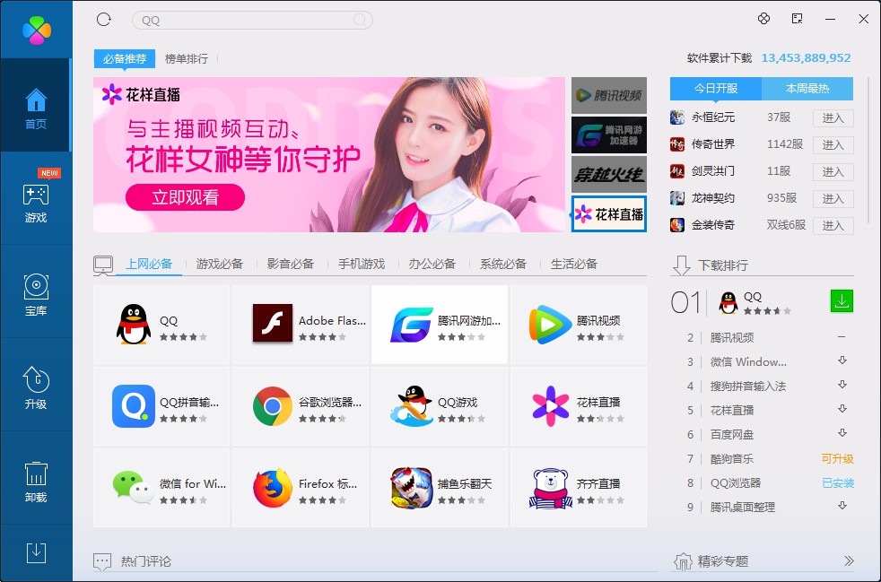Open the 腾讯视频 app tile

click(x=579, y=325)
